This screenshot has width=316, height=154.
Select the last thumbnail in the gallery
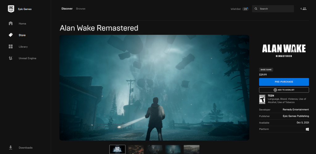(192, 149)
